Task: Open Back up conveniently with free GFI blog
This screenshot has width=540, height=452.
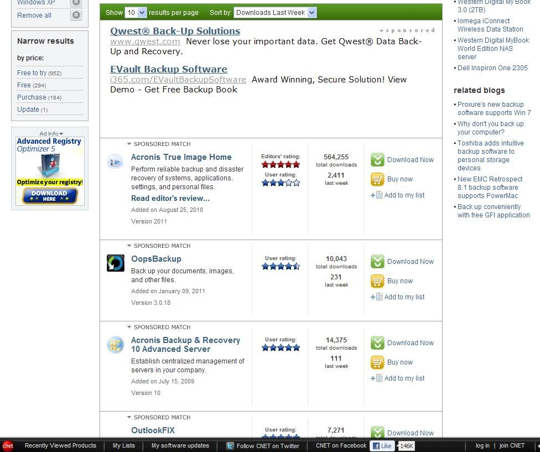Action: pos(494,211)
